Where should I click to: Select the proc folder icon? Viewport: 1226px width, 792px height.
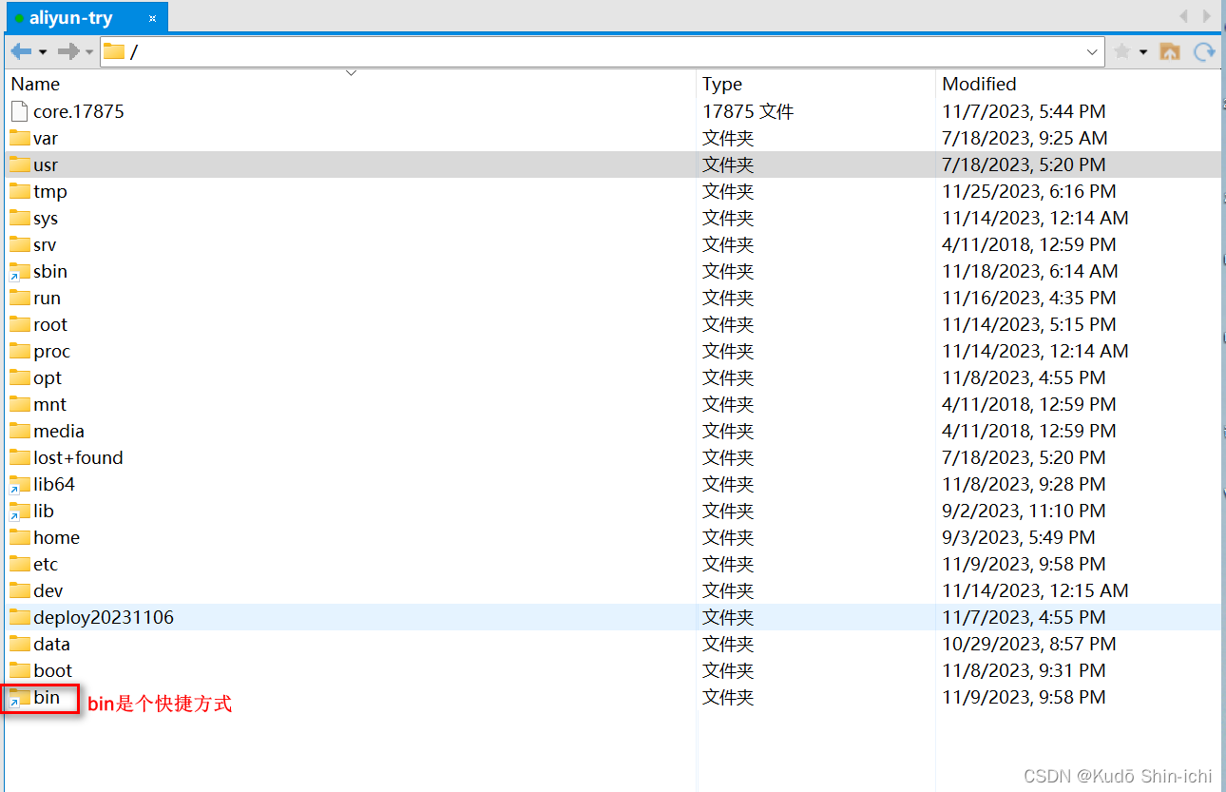pyautogui.click(x=20, y=351)
